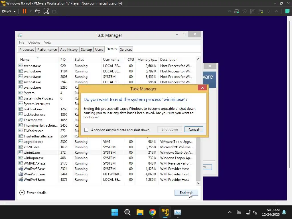
Task: Click the network adapter icon in VMware toolbar
Action: click(x=261, y=11)
